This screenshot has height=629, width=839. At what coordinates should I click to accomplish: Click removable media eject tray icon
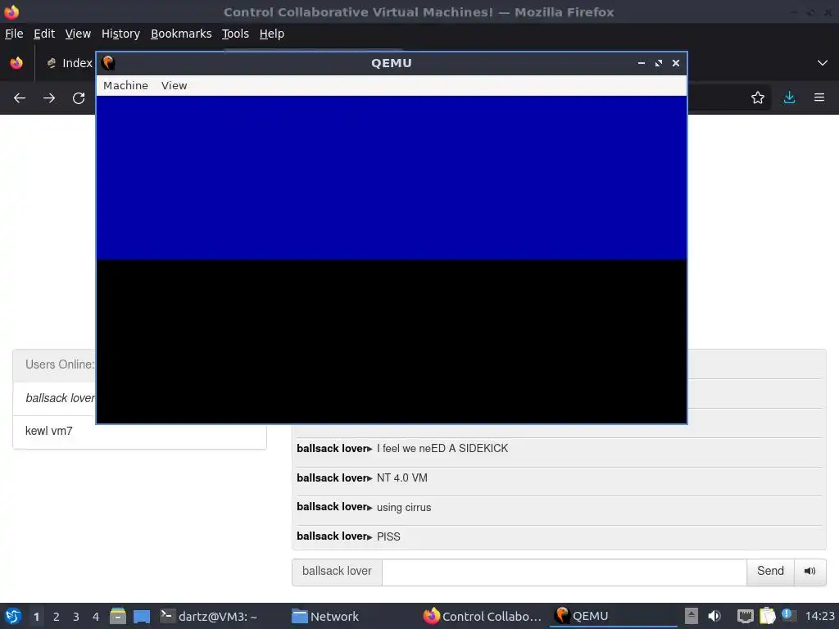tap(692, 616)
